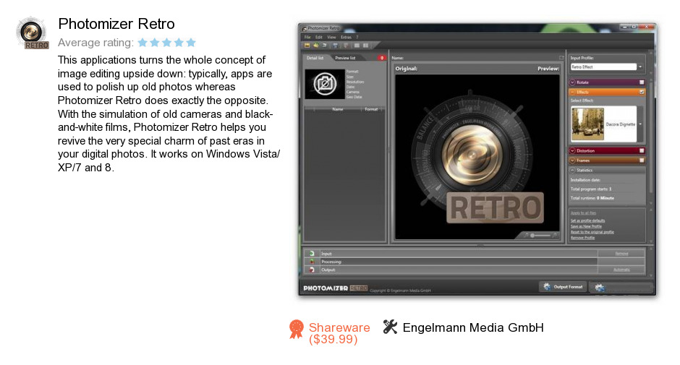Open the Select Effect dropdown arrow
This screenshot has width=680, height=365.
click(x=640, y=124)
